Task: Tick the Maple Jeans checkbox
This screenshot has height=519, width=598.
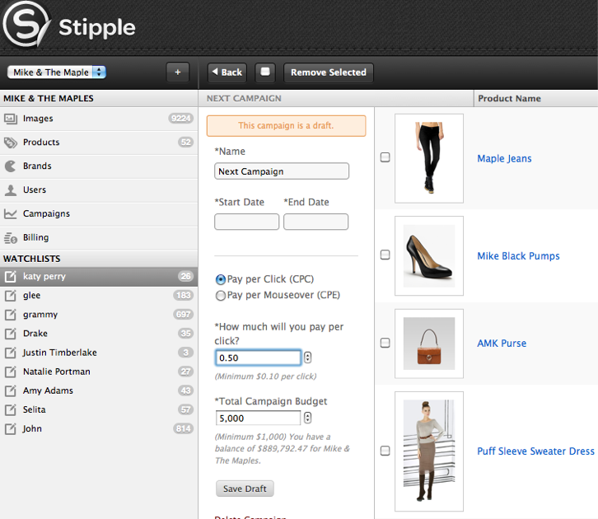Action: coord(385,157)
